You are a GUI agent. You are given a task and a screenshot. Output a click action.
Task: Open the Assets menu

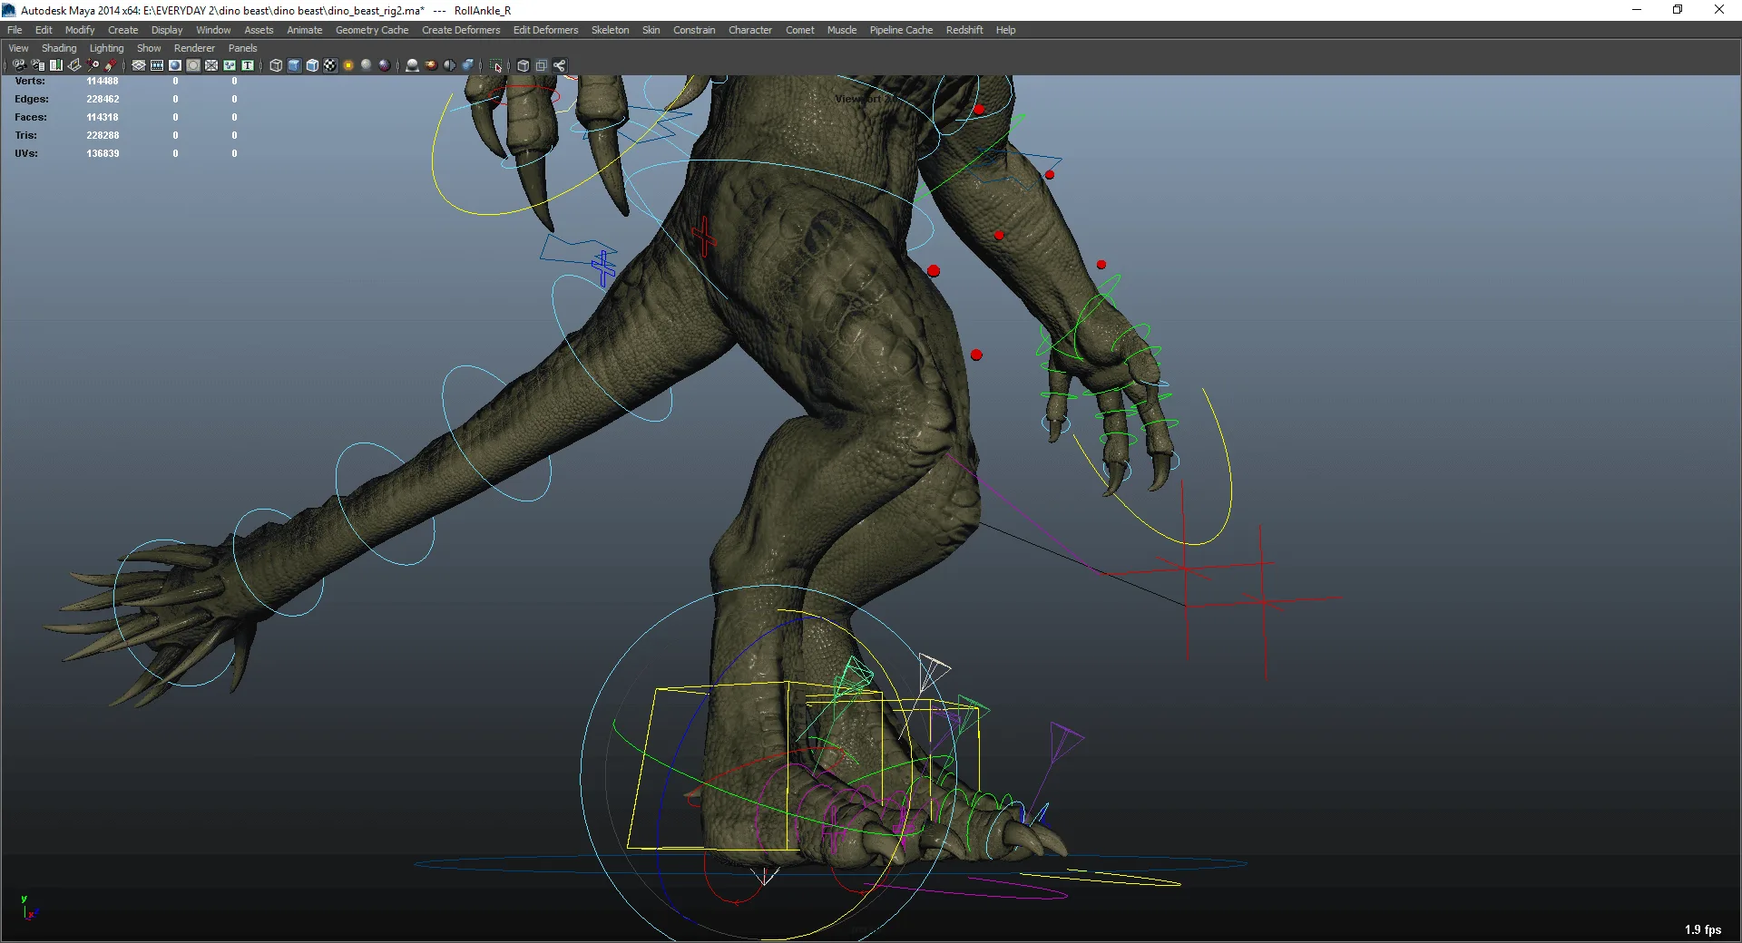tap(259, 30)
